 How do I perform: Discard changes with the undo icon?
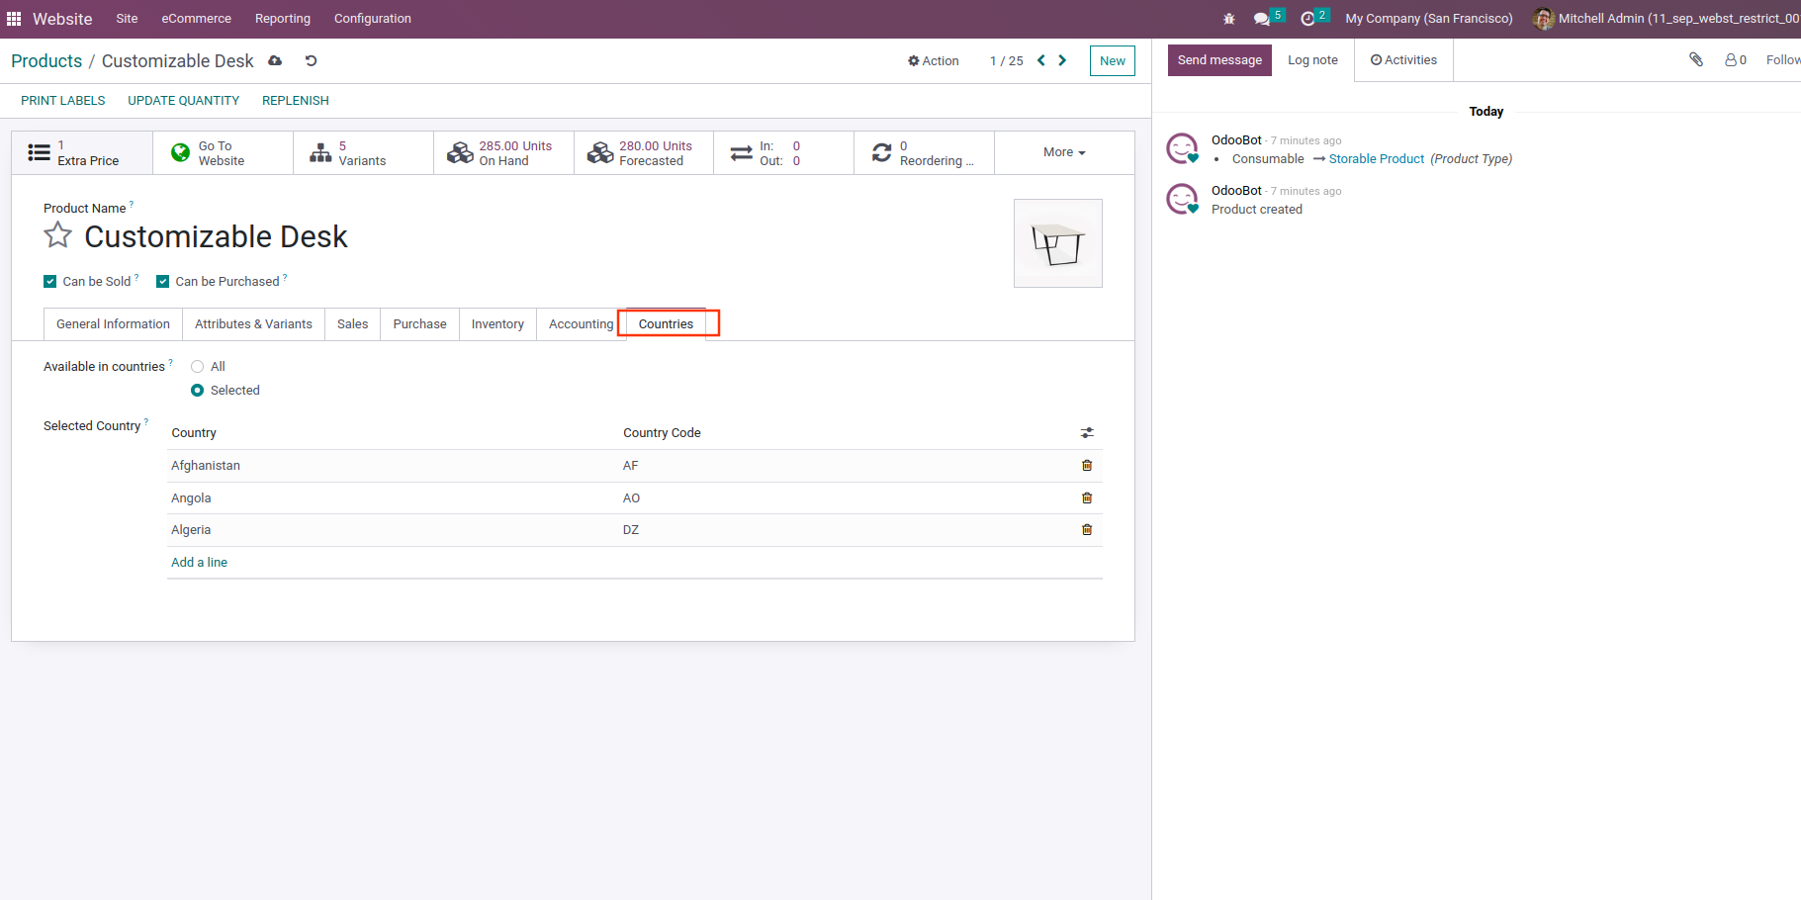pyautogui.click(x=311, y=61)
